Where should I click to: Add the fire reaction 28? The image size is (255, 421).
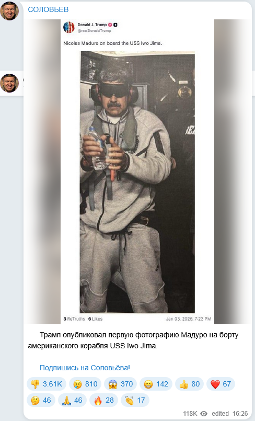coord(104,400)
